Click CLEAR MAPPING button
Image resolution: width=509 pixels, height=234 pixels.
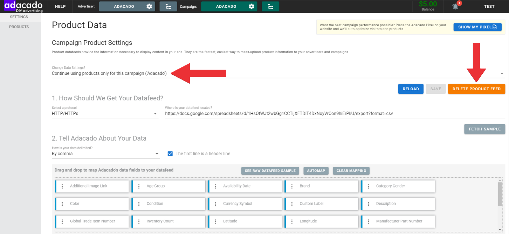351,171
